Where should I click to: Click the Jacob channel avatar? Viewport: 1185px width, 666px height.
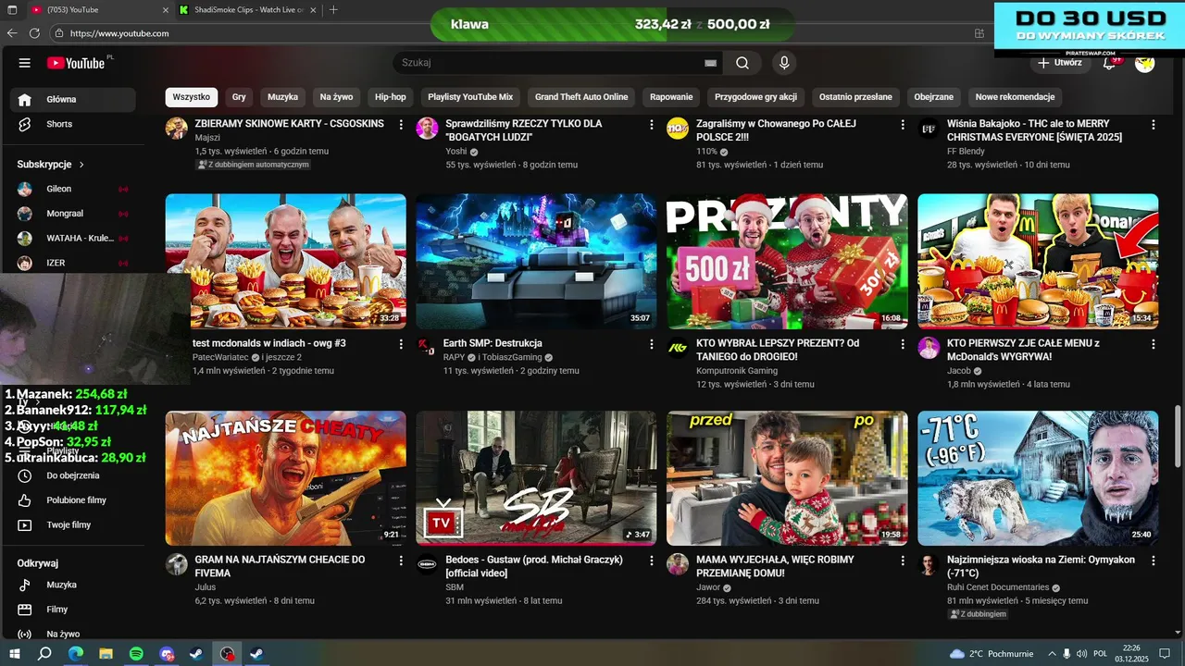(929, 349)
